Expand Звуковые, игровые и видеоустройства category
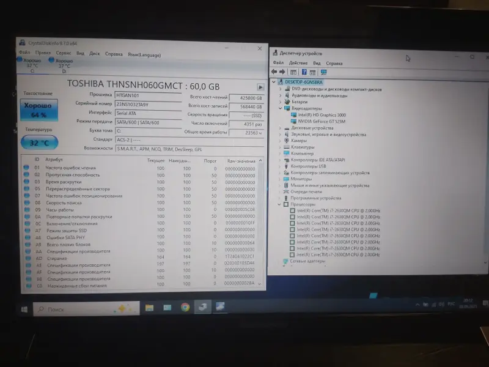Screen dimensions: 489x367 pyautogui.click(x=280, y=134)
